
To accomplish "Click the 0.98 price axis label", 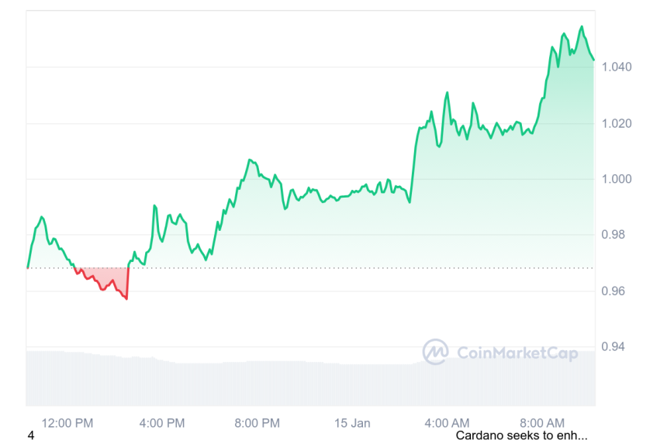I will coord(613,235).
